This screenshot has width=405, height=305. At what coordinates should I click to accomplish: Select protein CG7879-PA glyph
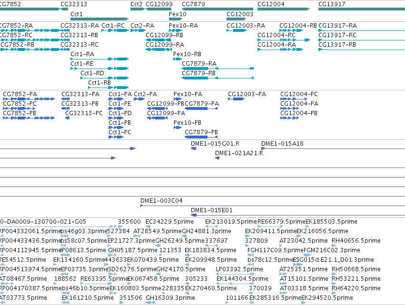point(201,109)
